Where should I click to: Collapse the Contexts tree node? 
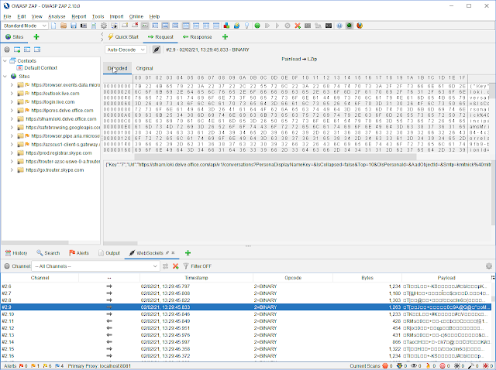coord(5,60)
